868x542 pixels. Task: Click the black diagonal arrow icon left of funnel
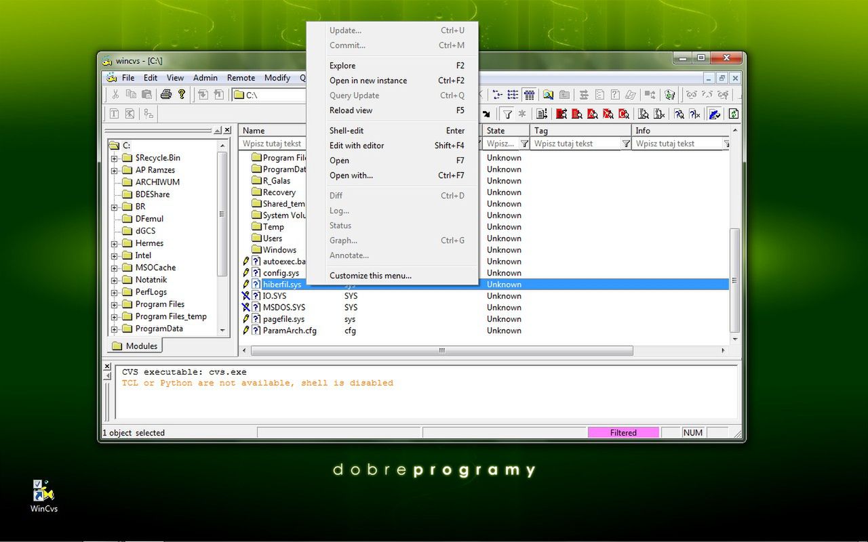(x=486, y=114)
